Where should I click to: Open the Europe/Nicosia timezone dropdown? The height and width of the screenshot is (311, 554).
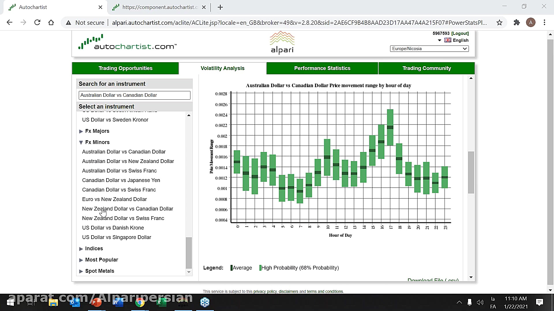[429, 49]
